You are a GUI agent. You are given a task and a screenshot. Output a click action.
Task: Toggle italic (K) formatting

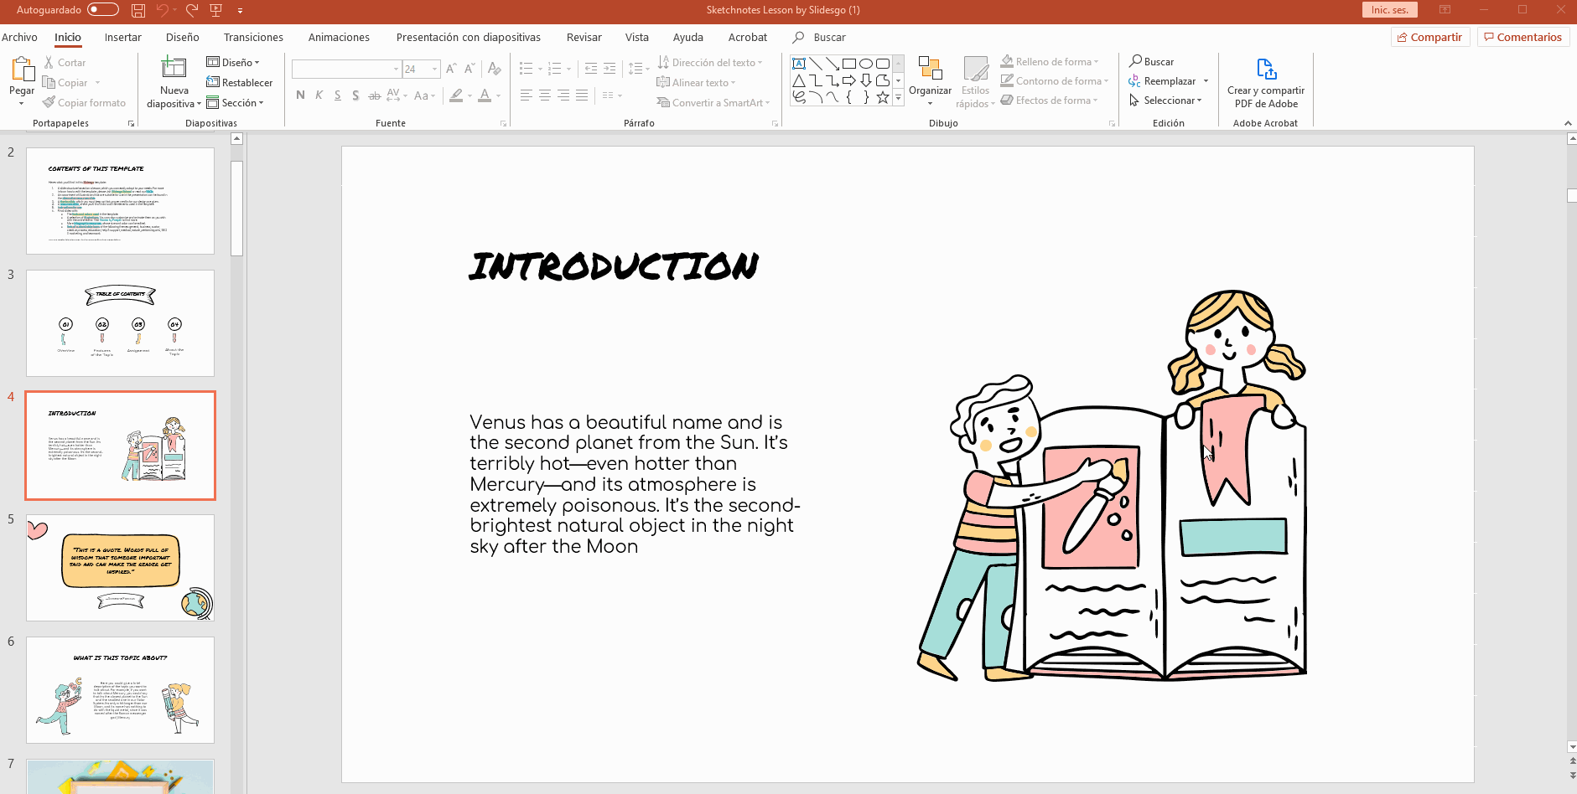pyautogui.click(x=319, y=95)
